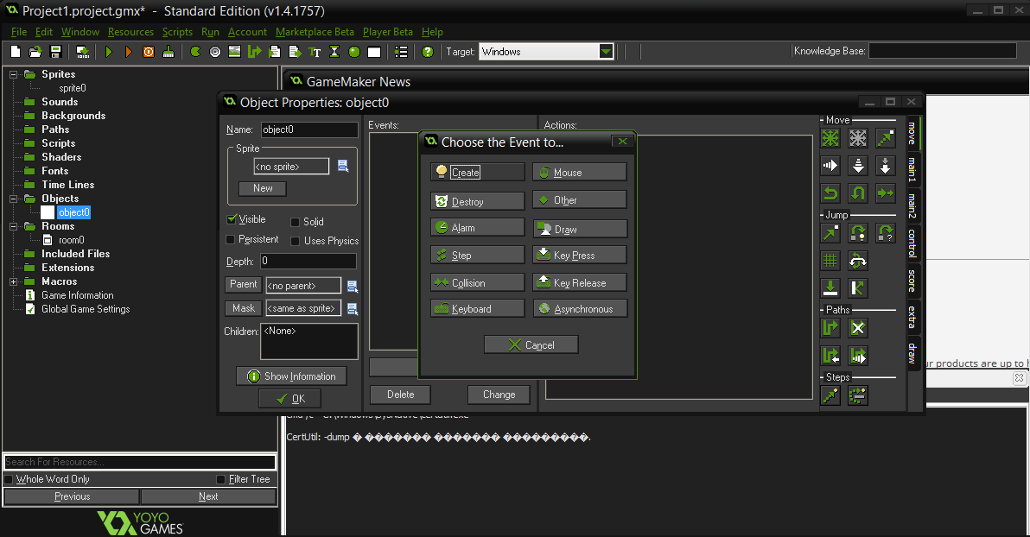This screenshot has height=537, width=1030.
Task: Expand the Macros tree node
Action: 14,281
